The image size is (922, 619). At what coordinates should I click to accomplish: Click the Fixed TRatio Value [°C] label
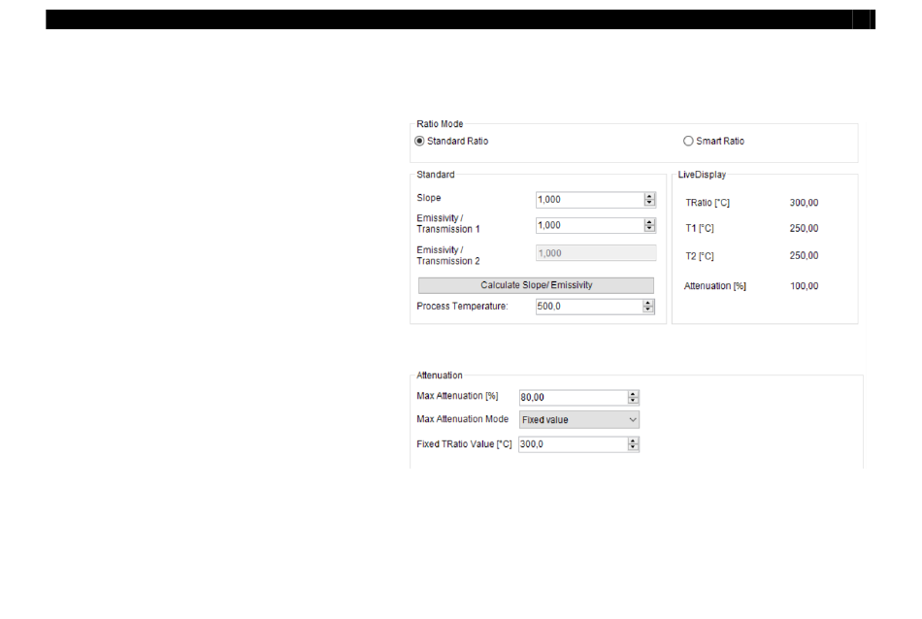(x=464, y=444)
